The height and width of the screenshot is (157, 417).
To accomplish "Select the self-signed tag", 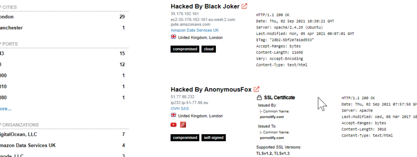I will coord(213,137).
